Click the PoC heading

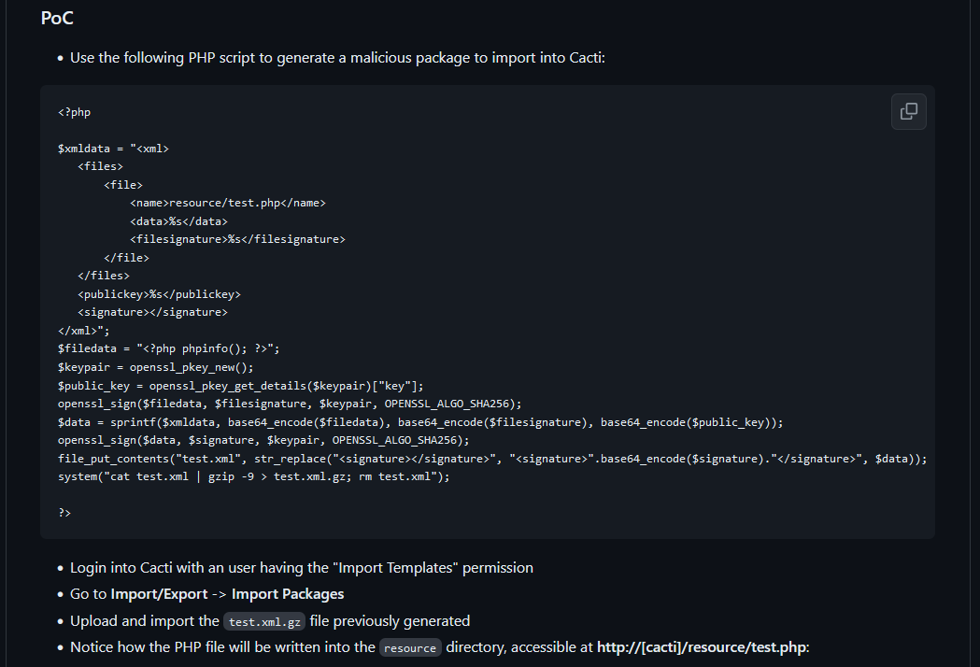57,18
